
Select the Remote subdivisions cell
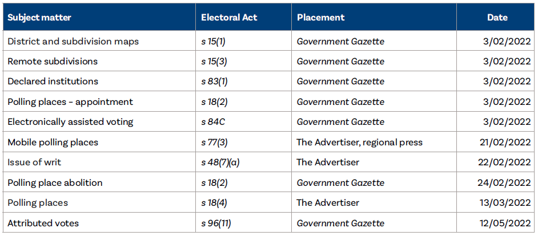coord(53,62)
